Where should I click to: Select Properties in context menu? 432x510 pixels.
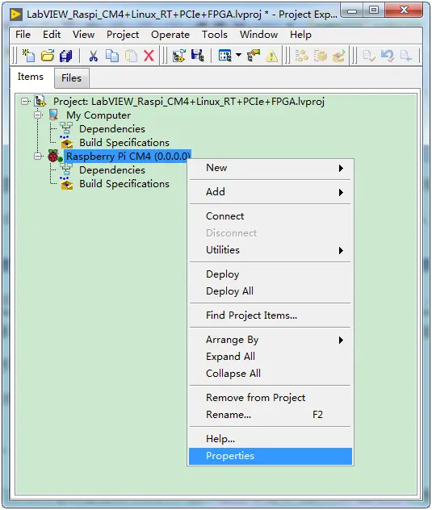[271, 456]
